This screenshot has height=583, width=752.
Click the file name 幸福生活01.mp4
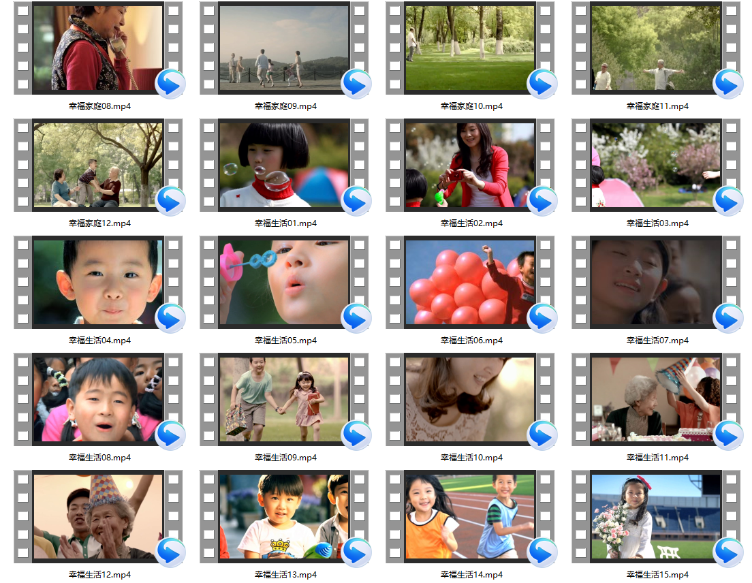click(286, 223)
